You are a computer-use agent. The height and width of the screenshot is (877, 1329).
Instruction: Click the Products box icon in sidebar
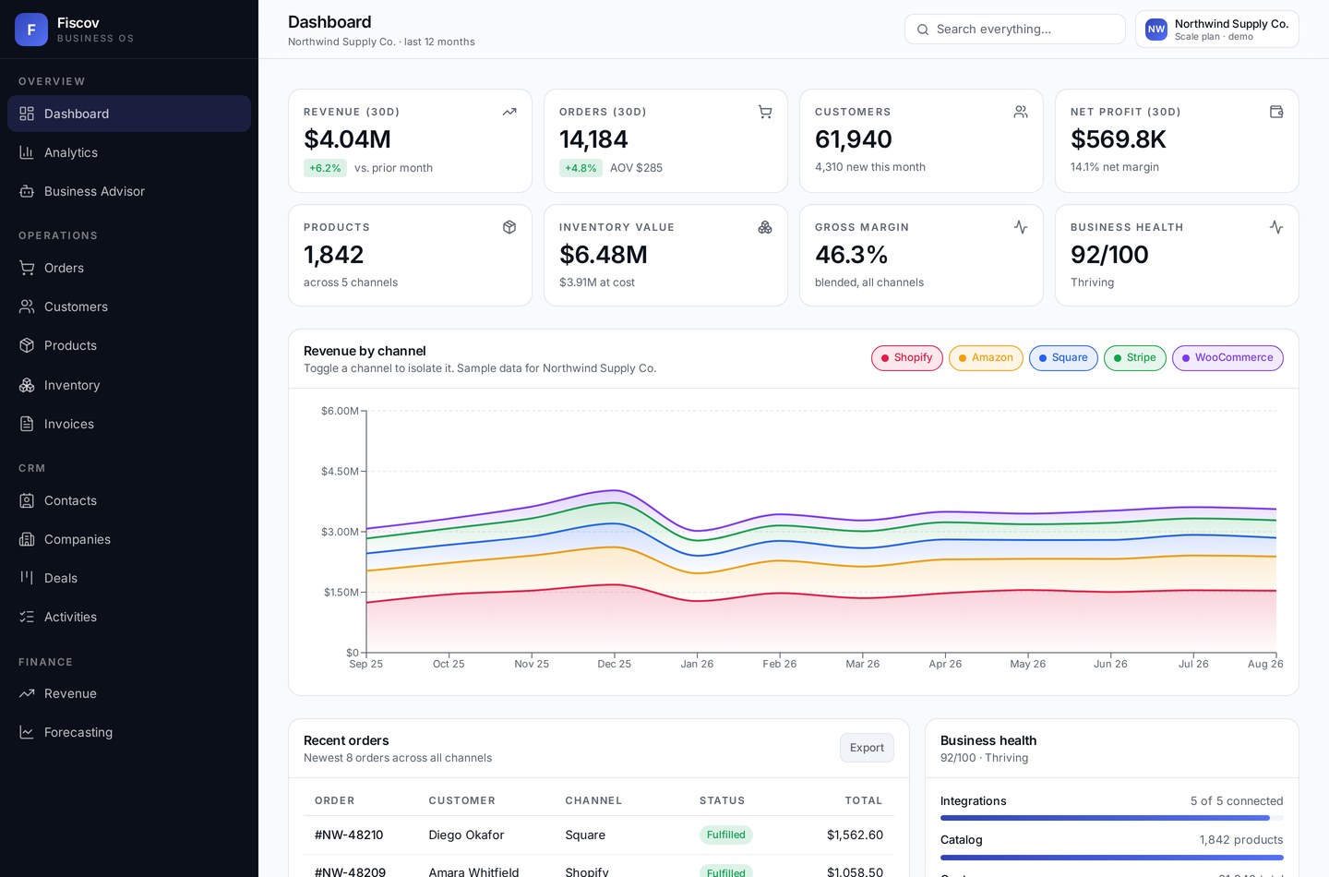click(27, 345)
